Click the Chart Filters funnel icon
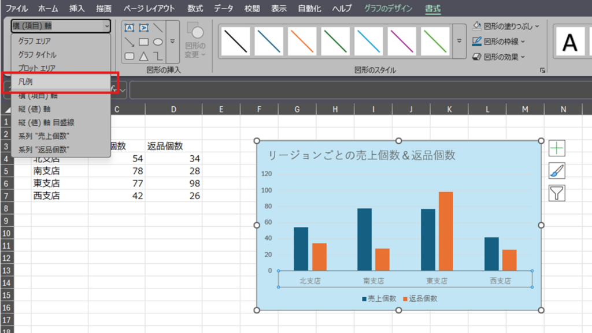The height and width of the screenshot is (333, 592). [557, 193]
